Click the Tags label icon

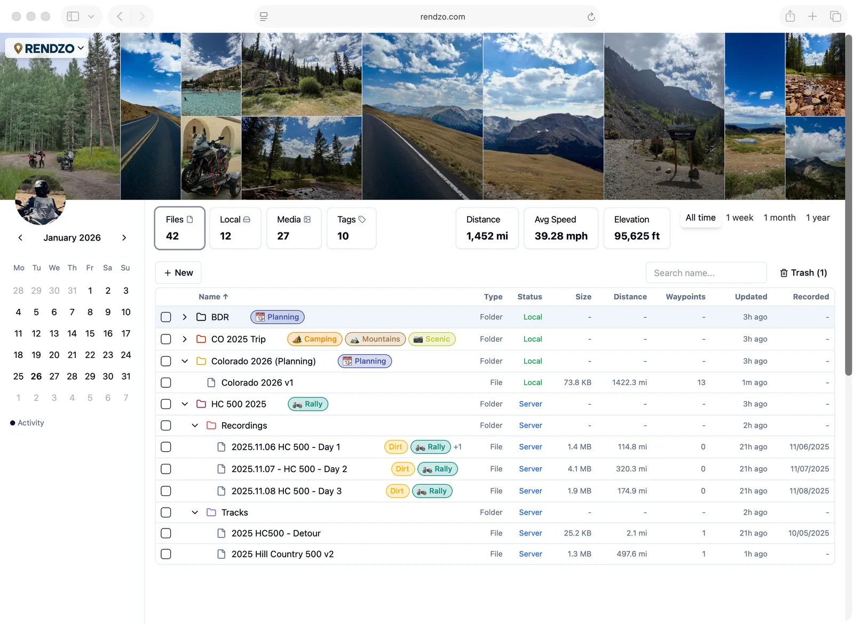tap(362, 219)
